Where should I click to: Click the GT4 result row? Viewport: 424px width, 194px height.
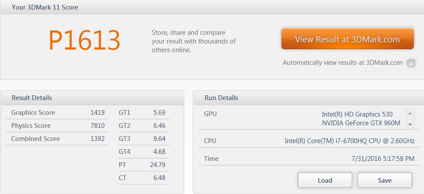[x=144, y=151]
